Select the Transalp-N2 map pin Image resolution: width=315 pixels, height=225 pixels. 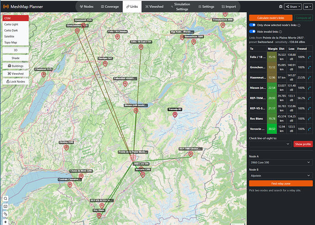click(x=175, y=115)
